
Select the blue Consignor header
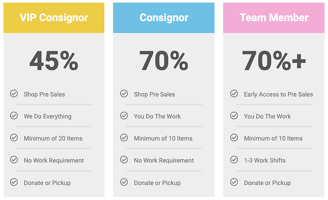(164, 18)
